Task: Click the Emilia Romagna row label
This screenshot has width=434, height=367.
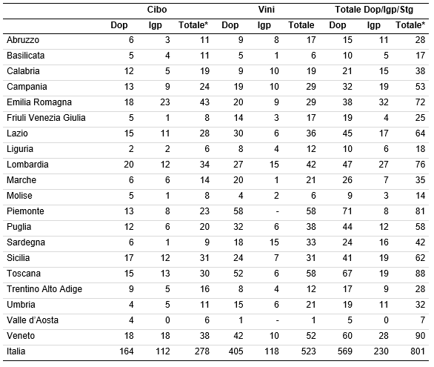Action: 39,102
